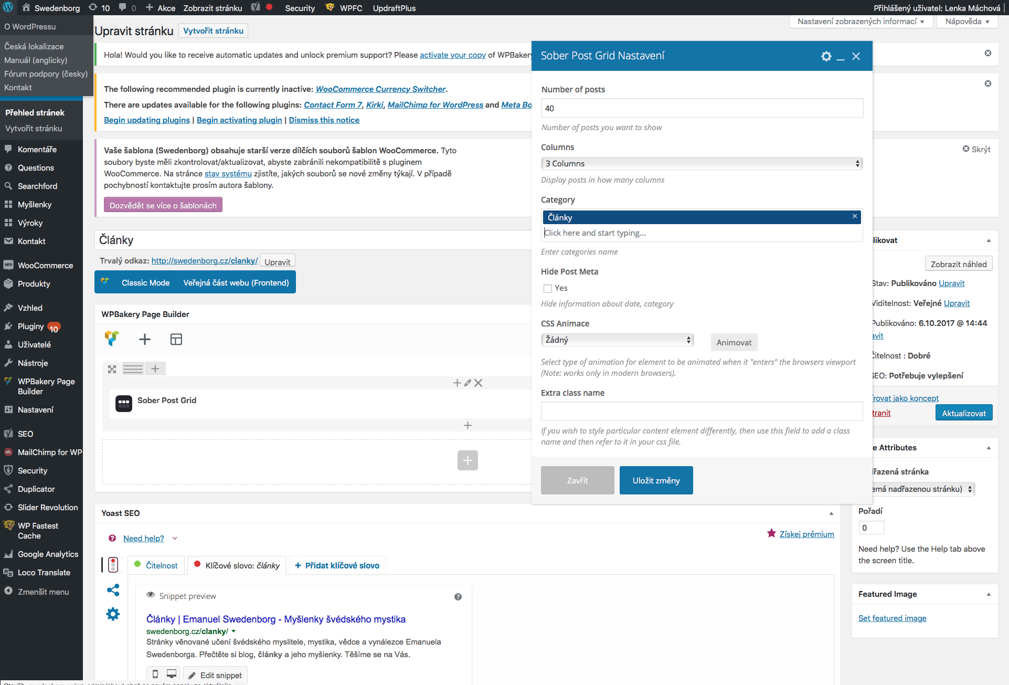Open Yoast social share icon tab
Viewport: 1009px width, 685px height.
click(x=113, y=590)
